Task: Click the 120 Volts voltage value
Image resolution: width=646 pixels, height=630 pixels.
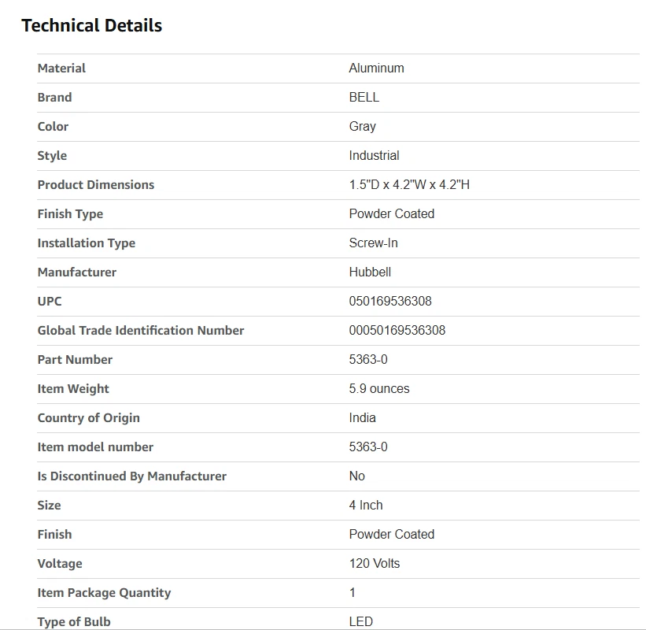Action: 374,564
